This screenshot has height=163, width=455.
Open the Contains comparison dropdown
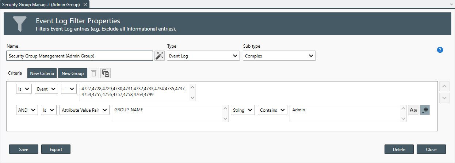tap(272, 110)
